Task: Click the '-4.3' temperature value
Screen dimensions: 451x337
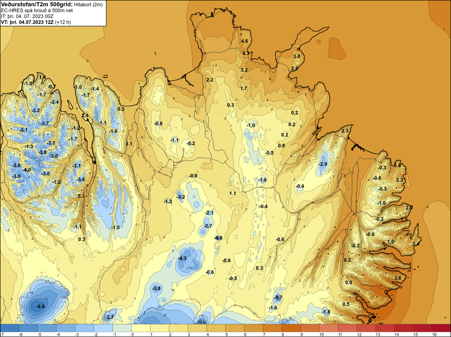Action: pos(182,258)
